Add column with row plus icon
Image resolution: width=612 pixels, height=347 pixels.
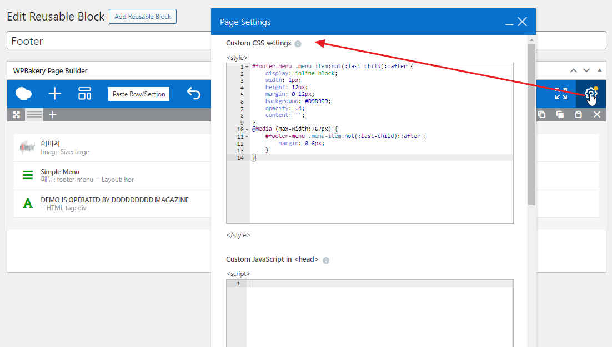[53, 115]
